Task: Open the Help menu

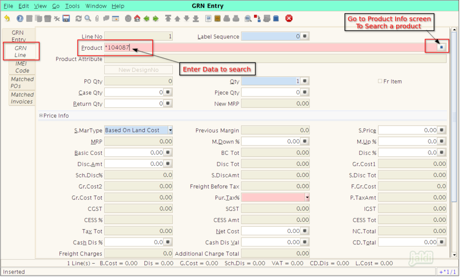Action: tap(118, 6)
